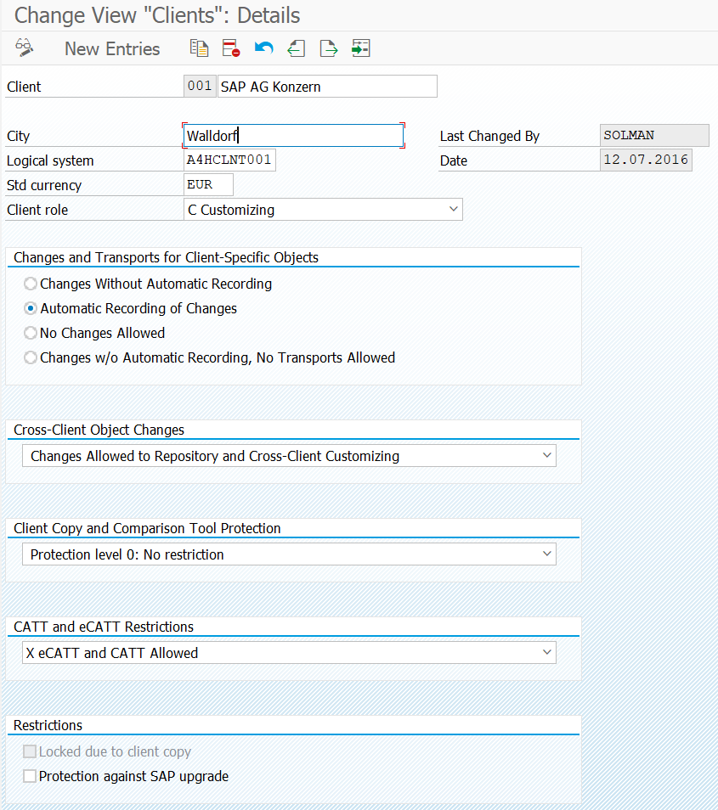The height and width of the screenshot is (810, 718).
Task: Choose Changes w/o Automatic Recording, No Transports
Action: click(31, 357)
